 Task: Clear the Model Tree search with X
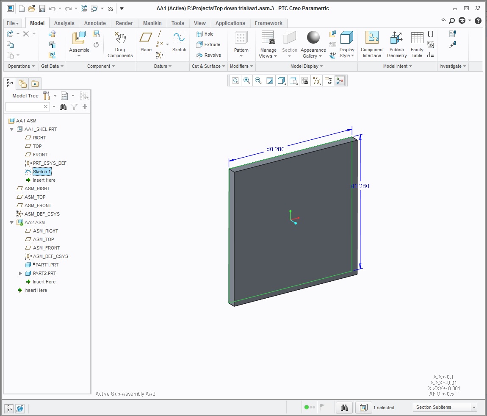[x=46, y=107]
